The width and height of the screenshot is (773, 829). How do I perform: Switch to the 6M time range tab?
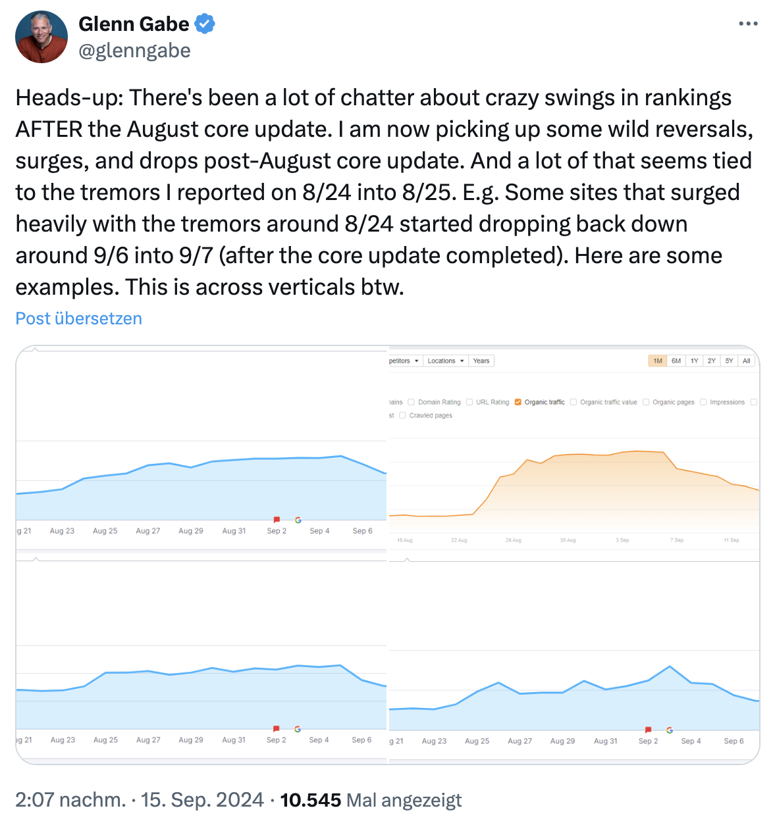[x=675, y=361]
